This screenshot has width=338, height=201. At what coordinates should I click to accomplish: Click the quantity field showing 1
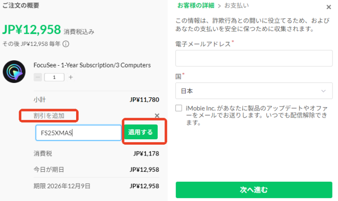[54, 77]
